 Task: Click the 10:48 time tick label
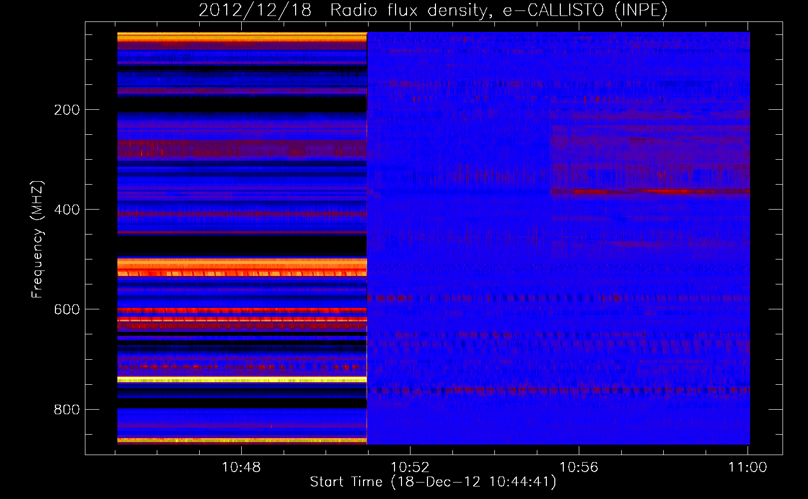[x=241, y=468]
